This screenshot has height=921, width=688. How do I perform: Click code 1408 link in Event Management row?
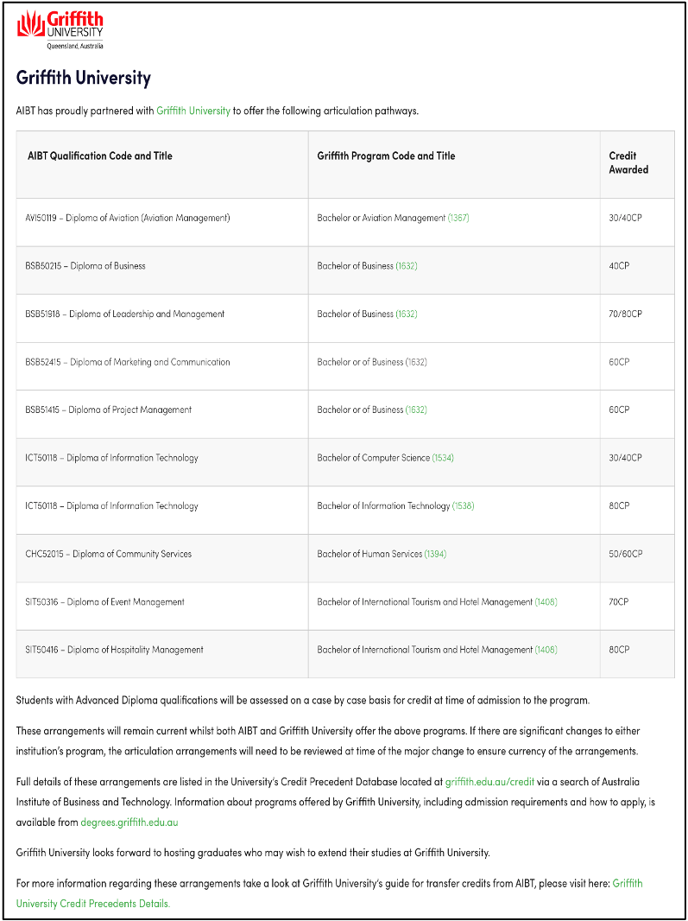coord(546,601)
